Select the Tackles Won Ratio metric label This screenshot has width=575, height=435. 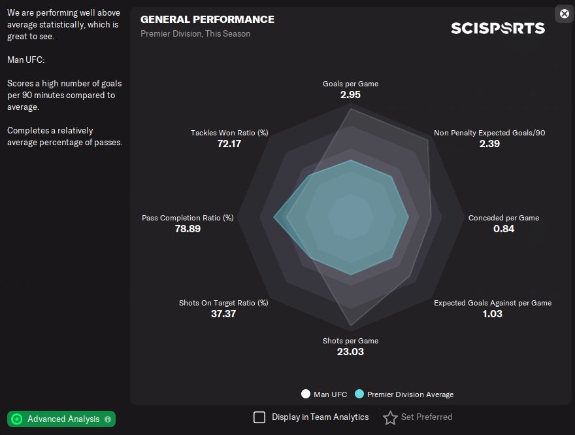pos(229,133)
